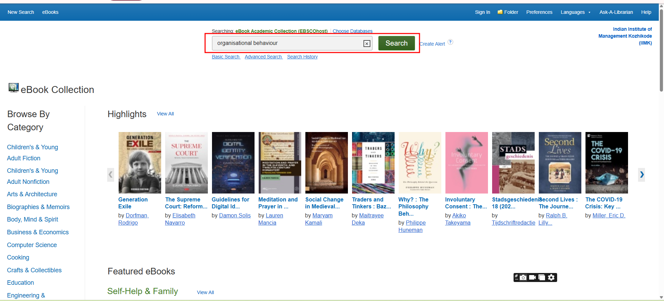The height and width of the screenshot is (301, 664).
Task: Open the Folder icon in top bar
Action: tap(500, 12)
